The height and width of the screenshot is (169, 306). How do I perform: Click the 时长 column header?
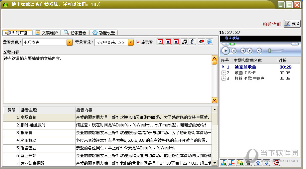(288, 61)
